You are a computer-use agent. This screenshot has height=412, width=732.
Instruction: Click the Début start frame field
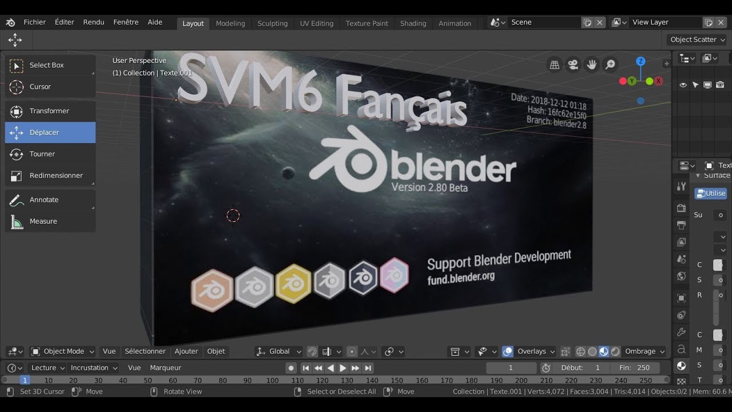pyautogui.click(x=582, y=368)
